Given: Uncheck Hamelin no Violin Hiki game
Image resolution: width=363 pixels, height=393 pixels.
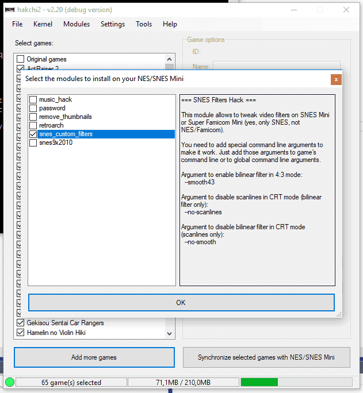Looking at the screenshot, I should pos(20,333).
